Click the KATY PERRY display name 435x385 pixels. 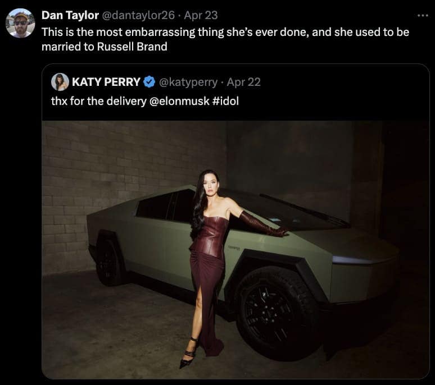point(106,82)
